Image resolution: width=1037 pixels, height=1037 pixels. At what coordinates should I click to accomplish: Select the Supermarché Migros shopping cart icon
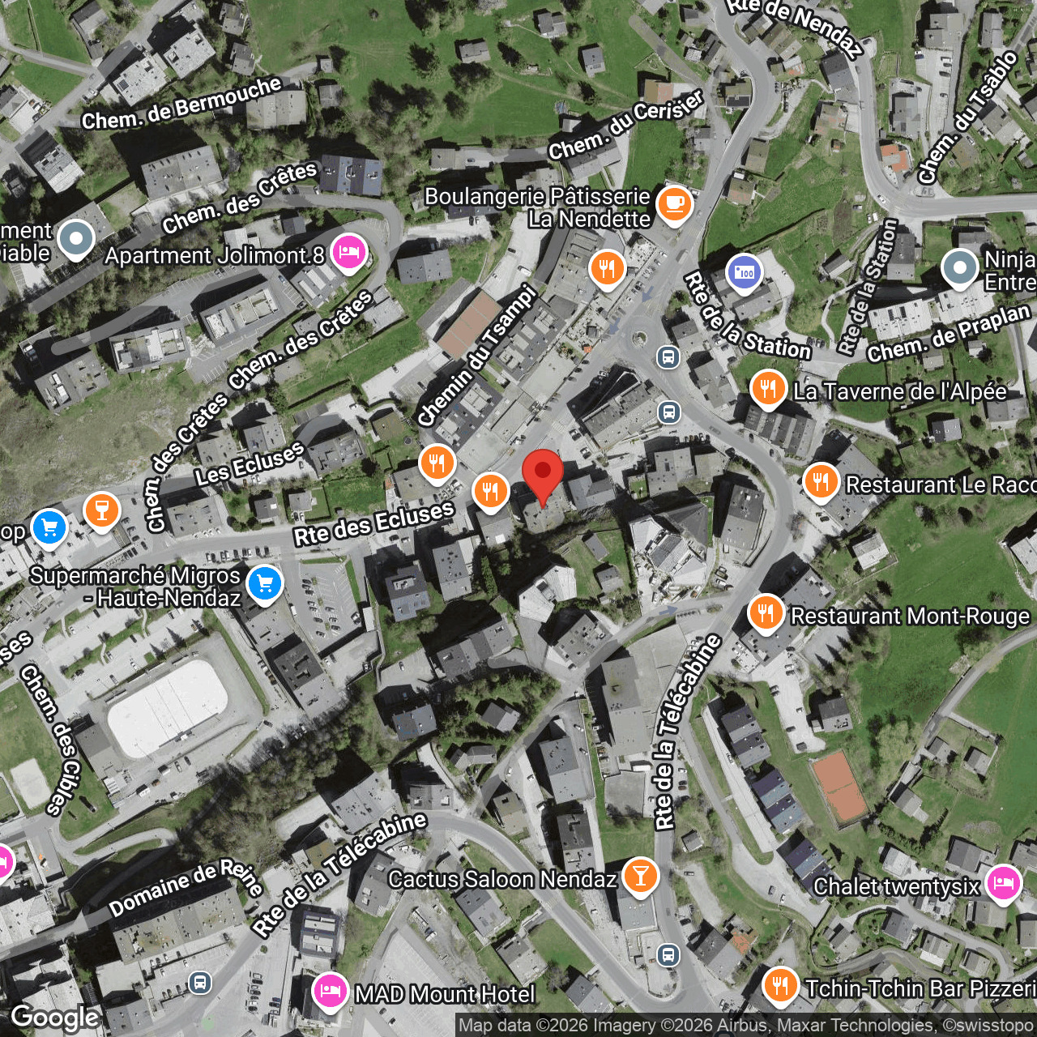264,583
